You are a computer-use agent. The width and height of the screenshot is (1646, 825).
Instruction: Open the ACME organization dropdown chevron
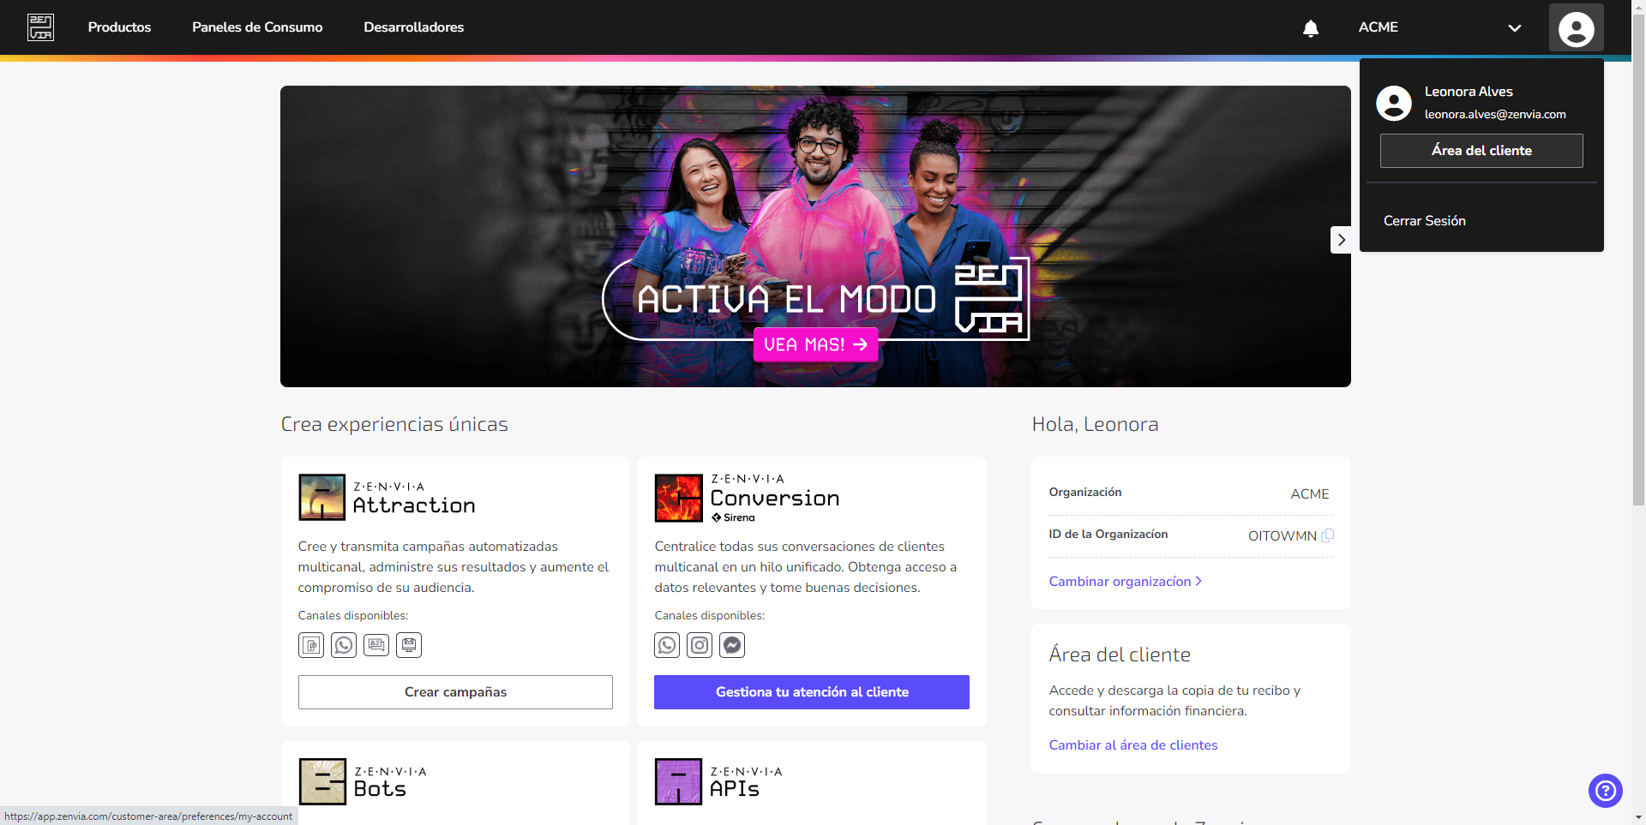tap(1514, 27)
